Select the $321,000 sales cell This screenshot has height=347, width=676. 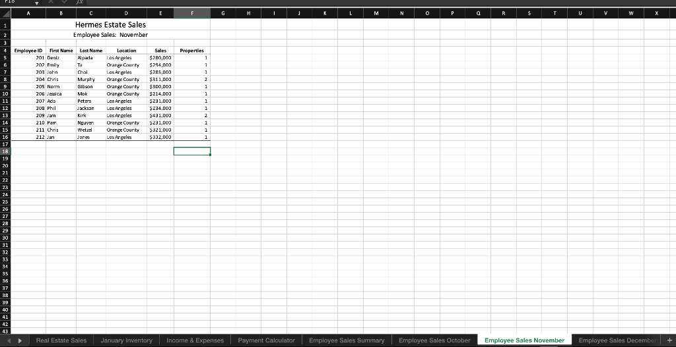[160, 130]
